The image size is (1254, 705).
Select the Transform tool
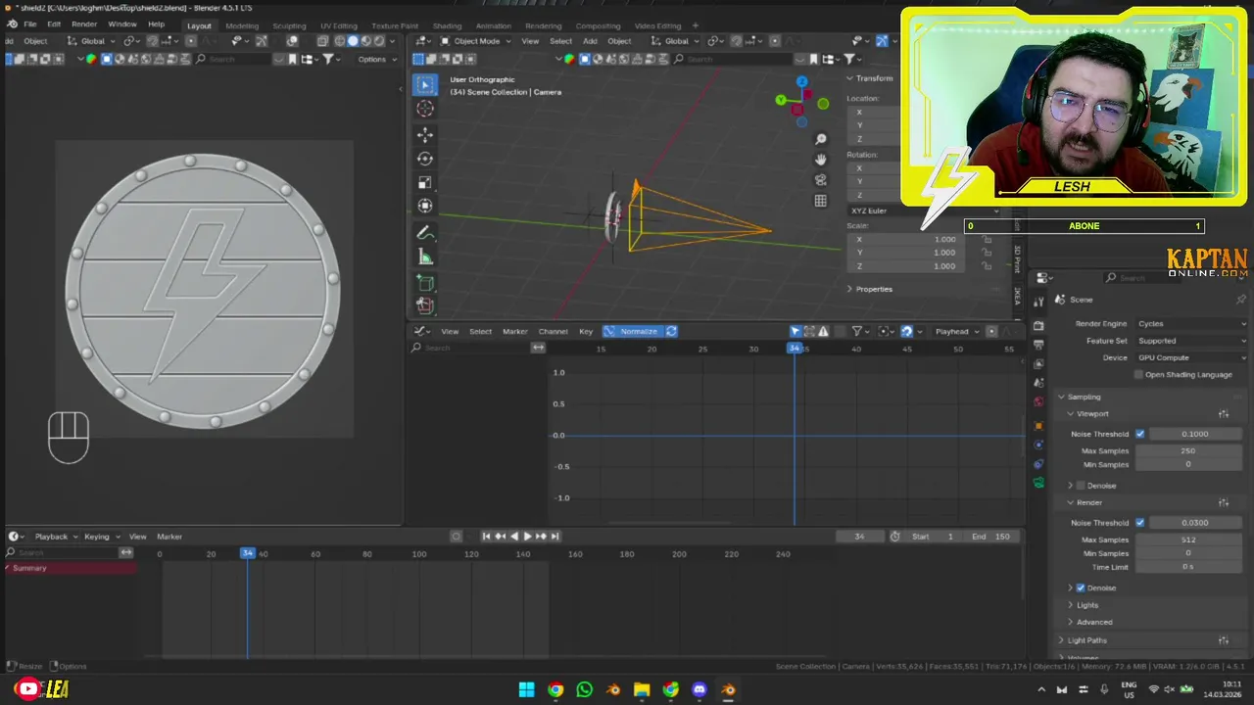pyautogui.click(x=425, y=206)
